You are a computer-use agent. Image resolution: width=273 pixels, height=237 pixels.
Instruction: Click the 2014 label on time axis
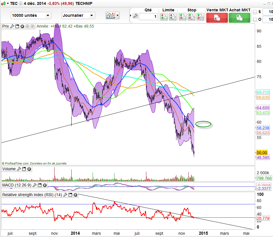coord(75,233)
